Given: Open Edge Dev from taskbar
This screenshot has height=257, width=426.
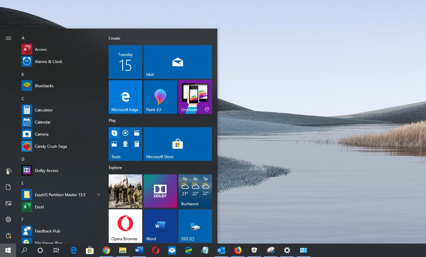Looking at the screenshot, I should (188, 250).
